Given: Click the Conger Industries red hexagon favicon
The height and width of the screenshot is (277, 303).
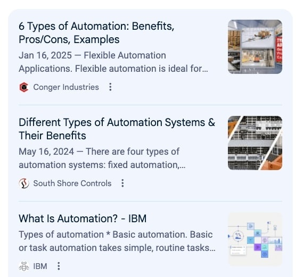Looking at the screenshot, I should point(24,87).
